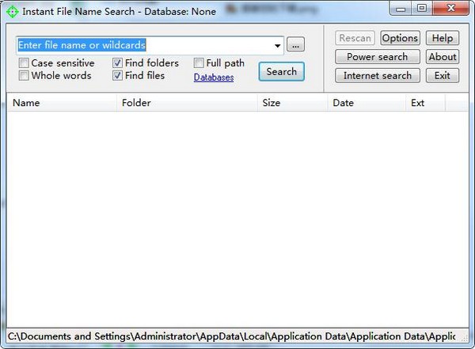This screenshot has width=475, height=349.
Task: Open the Options dialog
Action: [400, 38]
